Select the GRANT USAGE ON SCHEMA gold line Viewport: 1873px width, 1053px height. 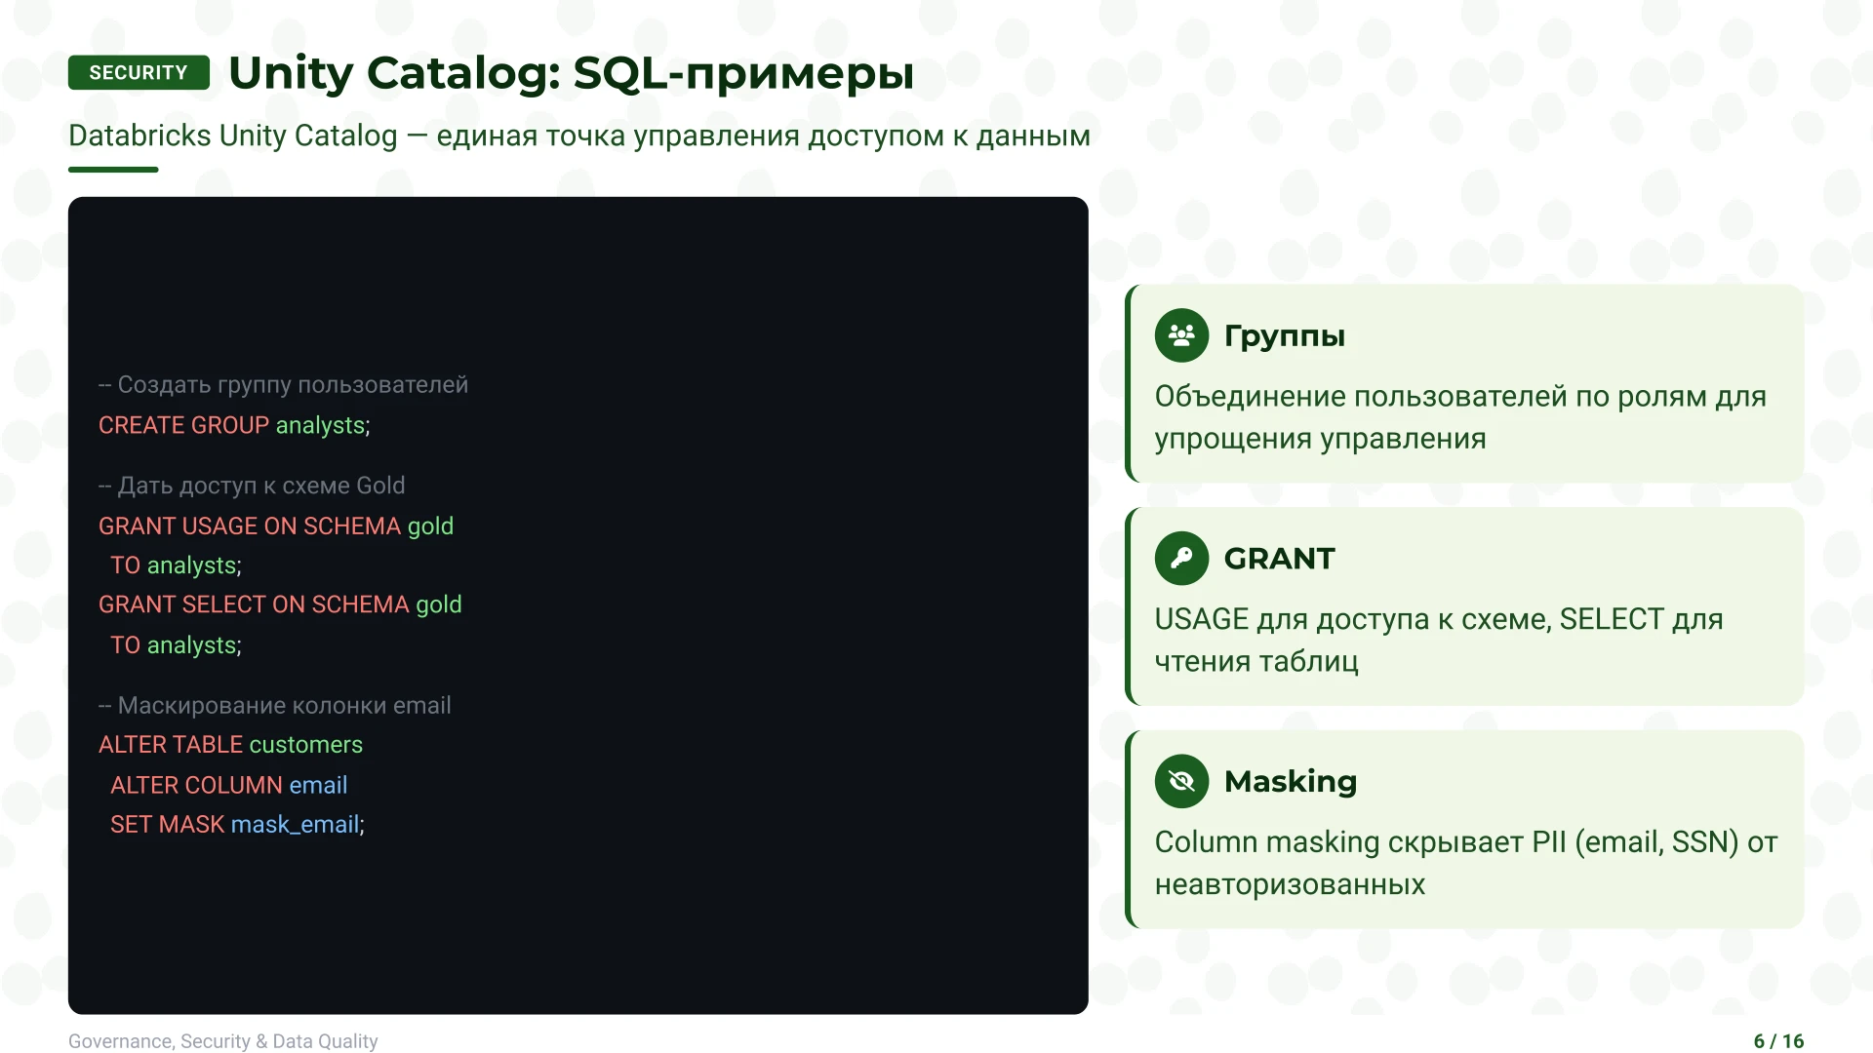(276, 526)
